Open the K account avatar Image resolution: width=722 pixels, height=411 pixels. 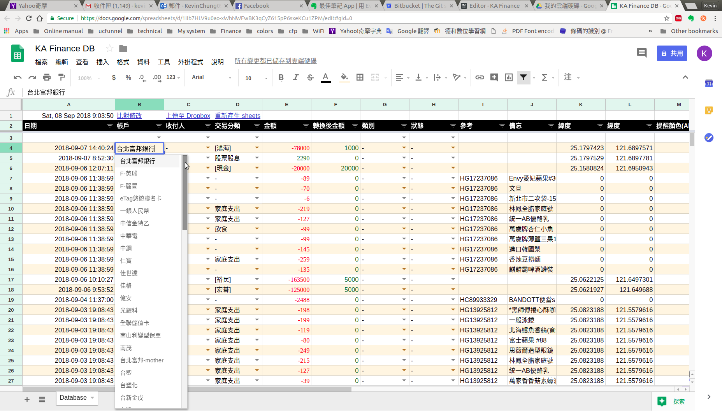704,53
